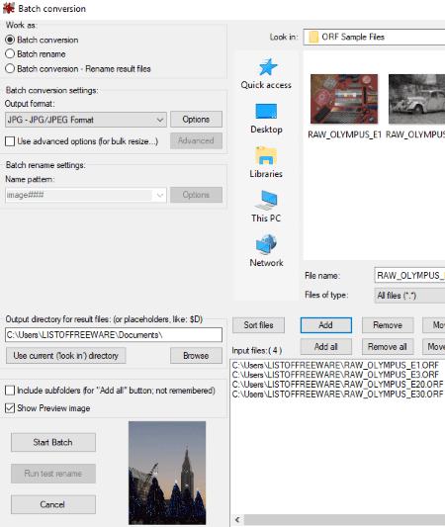This screenshot has width=445, height=527.
Task: Click the input list horizontal scrollbar track
Action: pyautogui.click(x=344, y=520)
